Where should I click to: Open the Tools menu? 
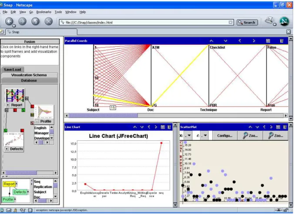click(x=58, y=12)
